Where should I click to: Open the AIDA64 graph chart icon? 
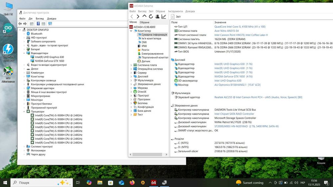pos(164,17)
